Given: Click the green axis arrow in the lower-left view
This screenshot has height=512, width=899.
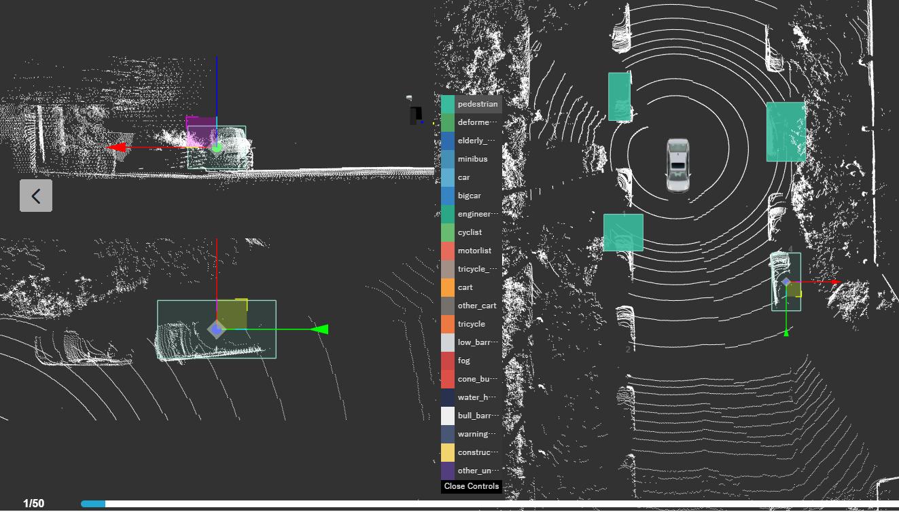Looking at the screenshot, I should point(319,329).
